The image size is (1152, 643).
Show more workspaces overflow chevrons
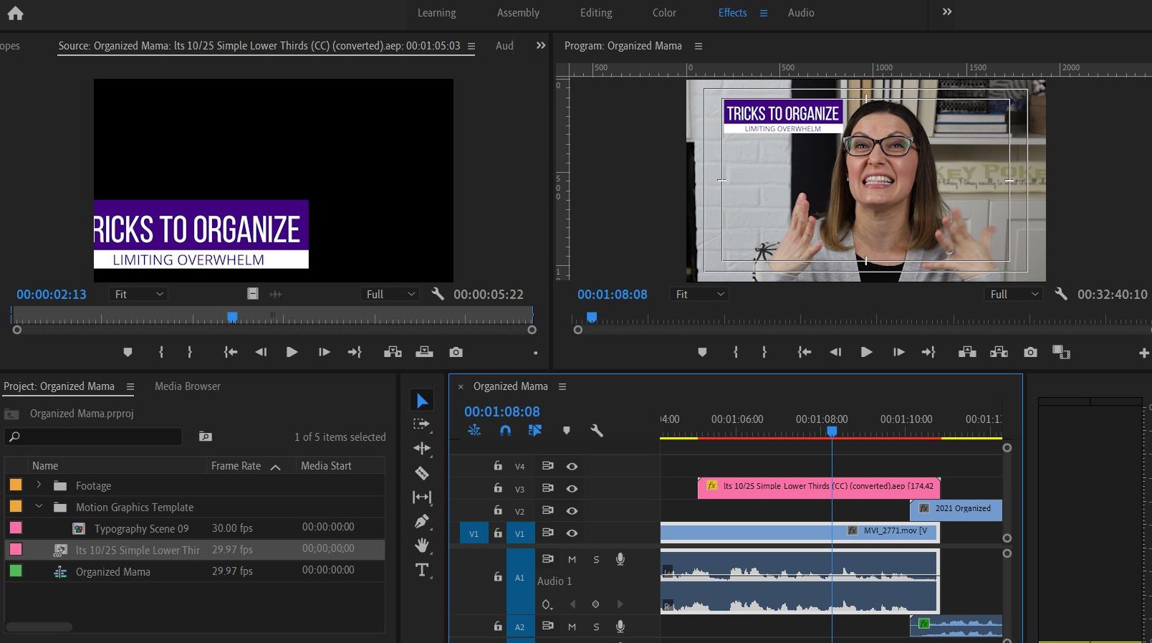pyautogui.click(x=947, y=12)
